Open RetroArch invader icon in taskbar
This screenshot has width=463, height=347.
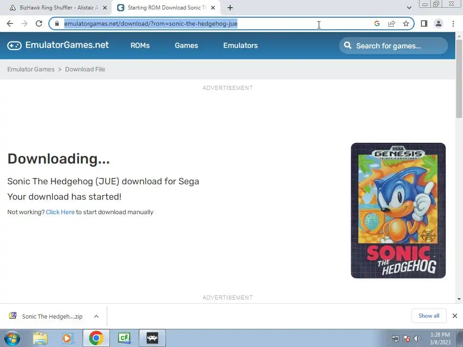point(152,338)
